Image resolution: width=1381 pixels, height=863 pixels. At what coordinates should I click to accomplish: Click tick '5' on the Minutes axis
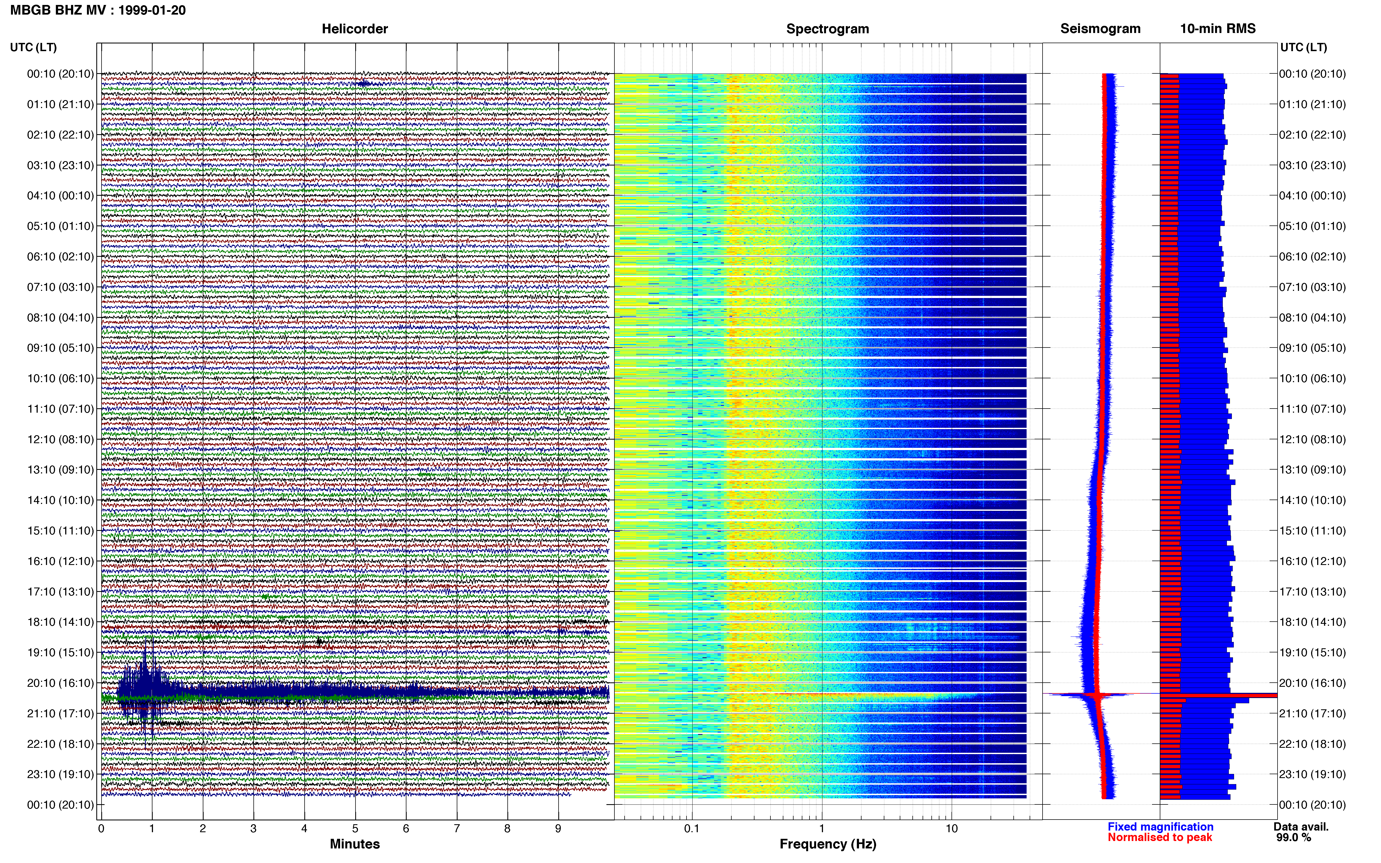tap(355, 829)
